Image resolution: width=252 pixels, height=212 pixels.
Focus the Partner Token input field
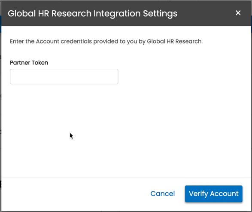[64, 77]
